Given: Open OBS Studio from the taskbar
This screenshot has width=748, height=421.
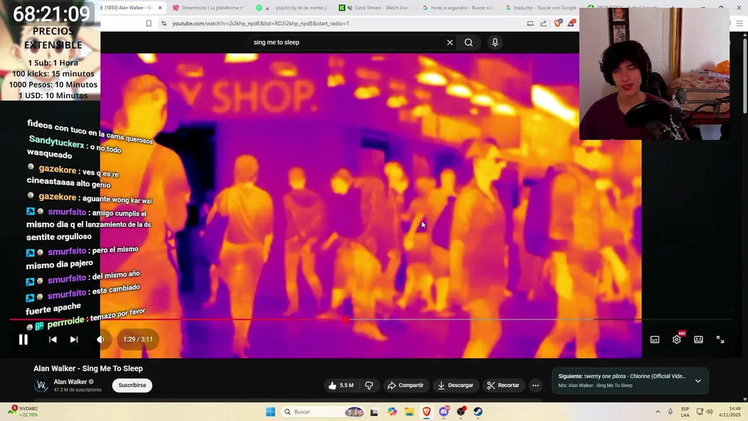Looking at the screenshot, I should [x=461, y=412].
